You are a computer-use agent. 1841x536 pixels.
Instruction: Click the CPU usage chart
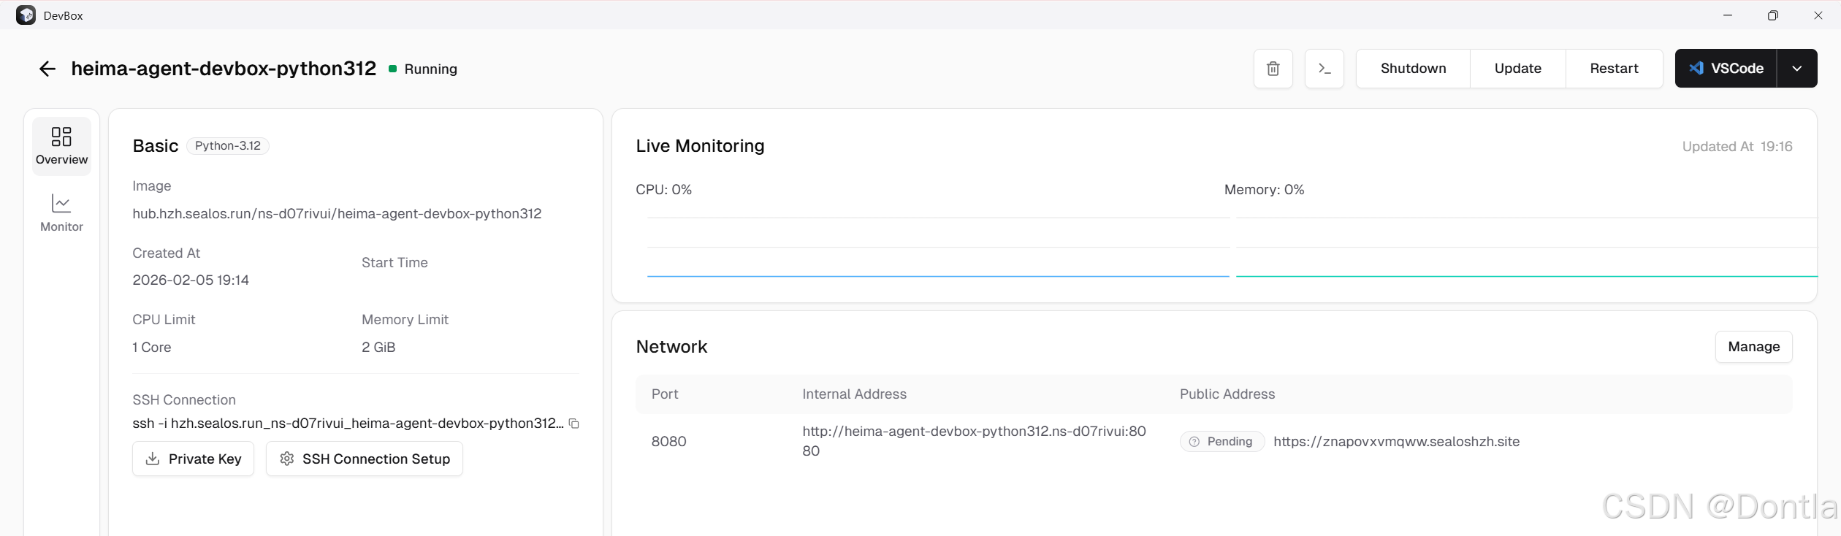tap(937, 247)
